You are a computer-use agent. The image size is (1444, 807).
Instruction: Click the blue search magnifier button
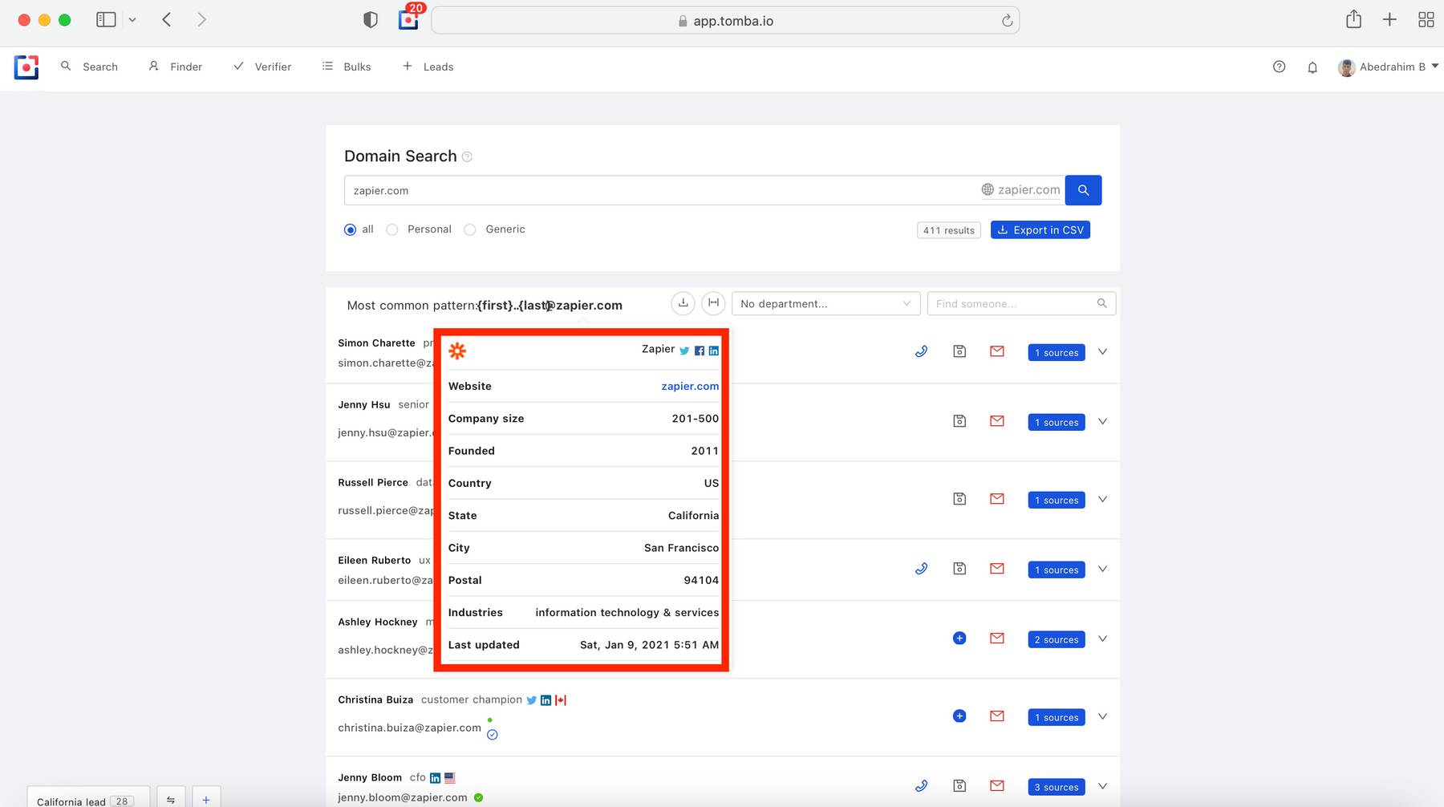pyautogui.click(x=1083, y=190)
